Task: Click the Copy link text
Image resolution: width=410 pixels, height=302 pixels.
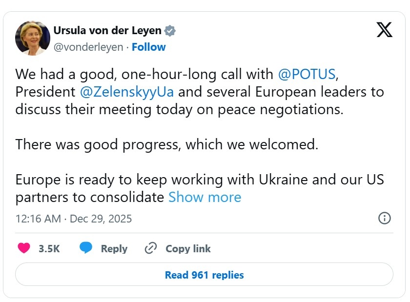Action: click(188, 248)
